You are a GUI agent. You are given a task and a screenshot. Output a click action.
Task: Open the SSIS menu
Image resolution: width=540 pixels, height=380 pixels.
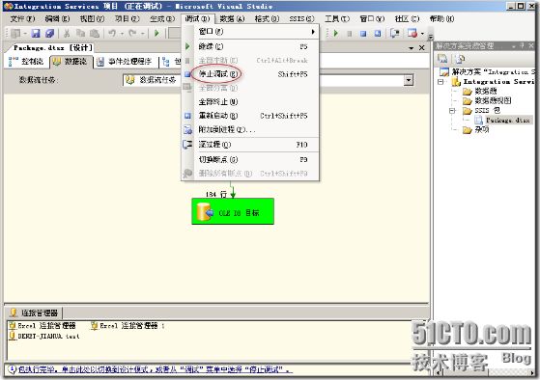click(301, 18)
